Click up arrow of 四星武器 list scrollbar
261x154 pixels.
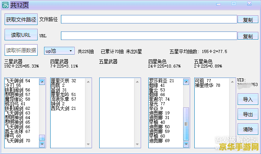click(x=88, y=82)
